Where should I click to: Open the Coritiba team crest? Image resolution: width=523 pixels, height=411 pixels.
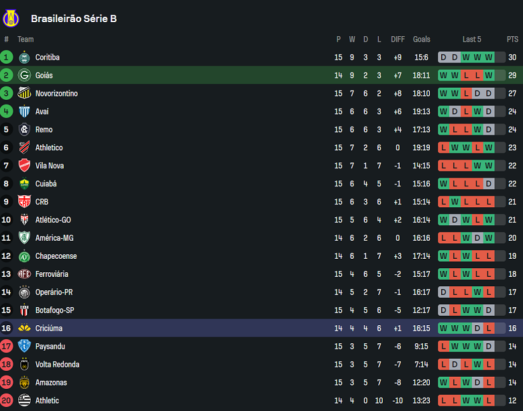click(24, 58)
